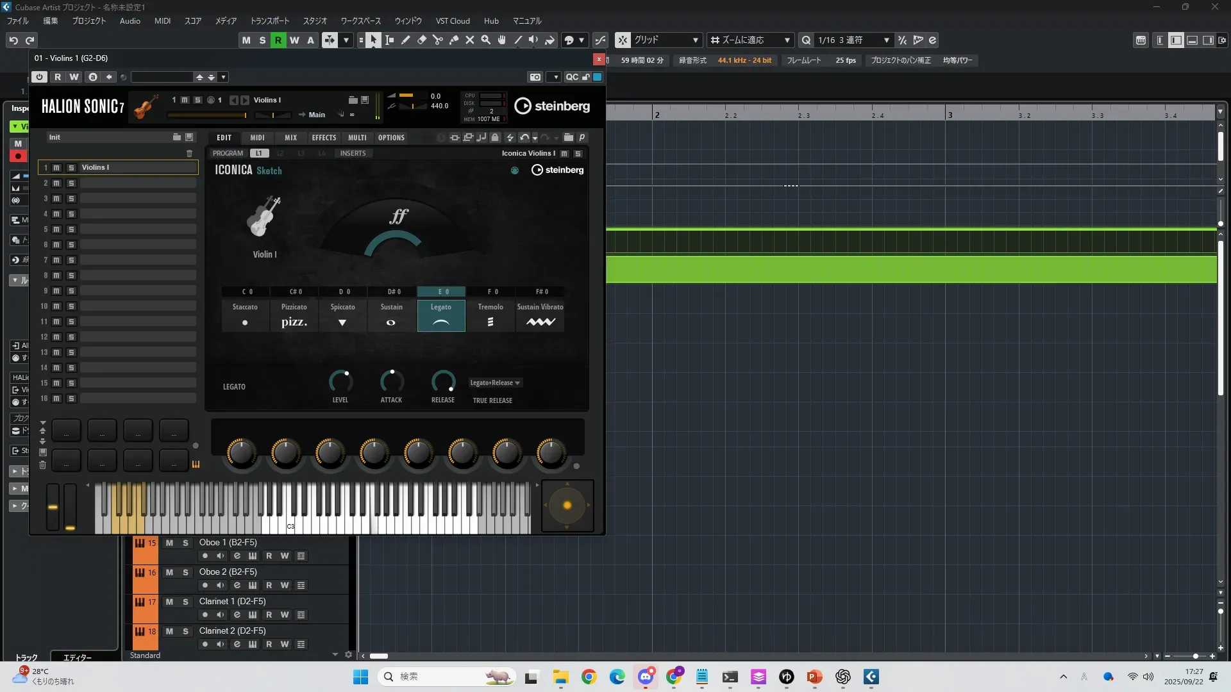This screenshot has height=692, width=1231.
Task: Solo the Clarinet 2 track
Action: pos(185,631)
